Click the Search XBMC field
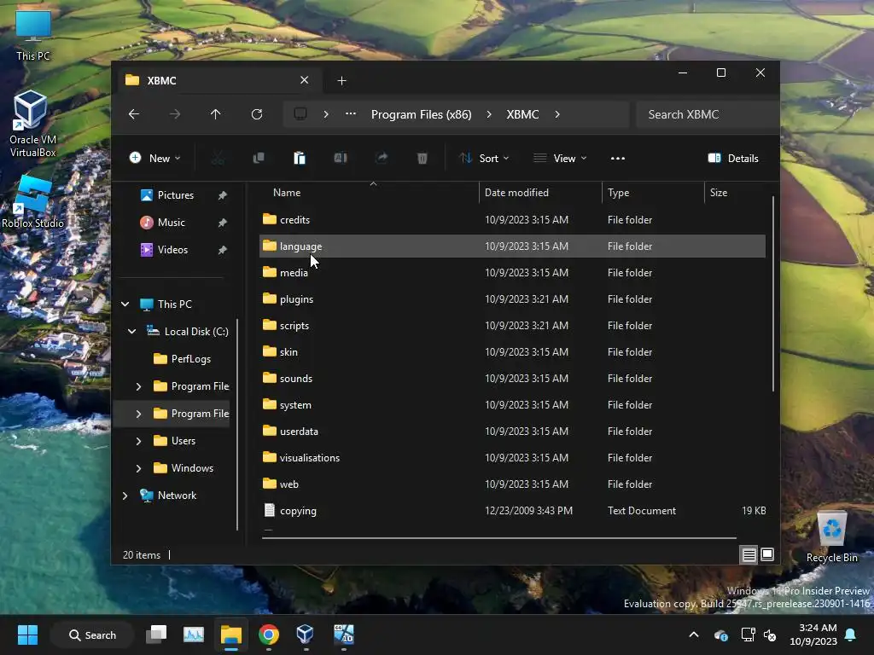Screen dimensions: 874x655 pyautogui.click(x=708, y=114)
